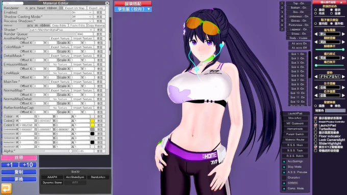Click the Color2 G value field
Screen dimensions: 347x195
[45, 121]
